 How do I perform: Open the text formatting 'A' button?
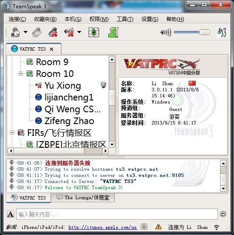[10, 214]
